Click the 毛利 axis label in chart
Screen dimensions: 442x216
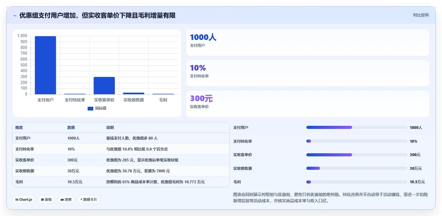pos(163,100)
